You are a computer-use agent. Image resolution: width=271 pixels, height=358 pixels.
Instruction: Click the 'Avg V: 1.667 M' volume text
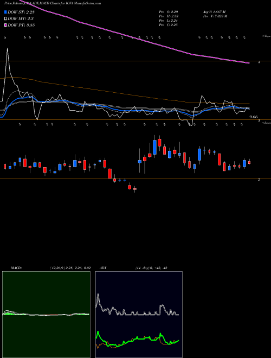pyautogui.click(x=215, y=12)
